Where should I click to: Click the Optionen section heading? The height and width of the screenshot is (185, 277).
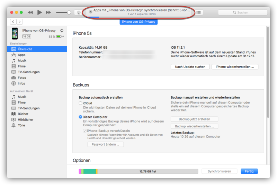82,160
